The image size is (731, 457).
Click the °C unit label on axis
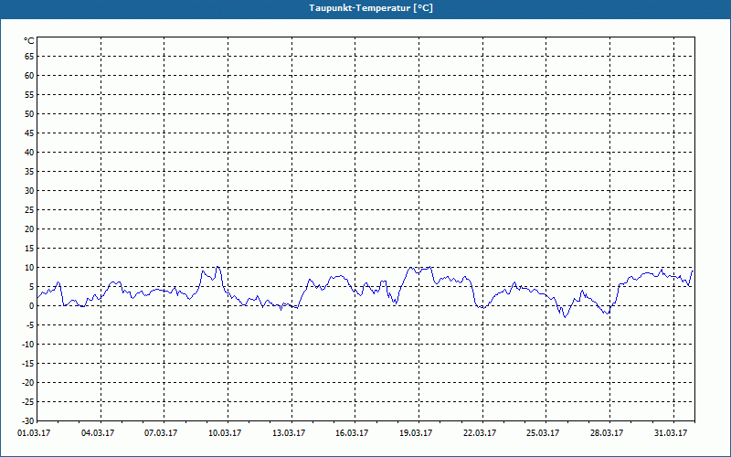[29, 41]
